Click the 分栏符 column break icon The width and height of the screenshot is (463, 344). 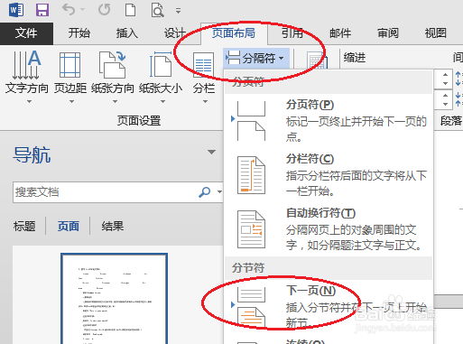(x=251, y=175)
